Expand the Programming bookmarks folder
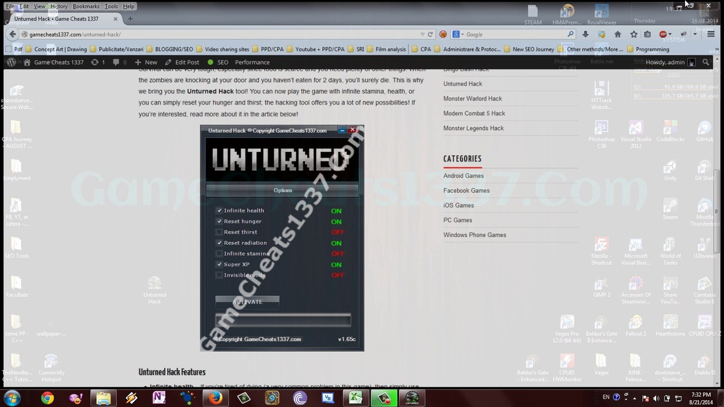This screenshot has width=724, height=407. [x=647, y=49]
